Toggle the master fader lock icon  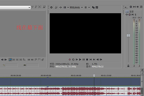[x=128, y=66]
